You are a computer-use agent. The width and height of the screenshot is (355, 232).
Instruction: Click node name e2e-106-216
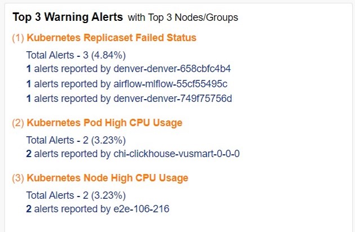click(x=141, y=209)
